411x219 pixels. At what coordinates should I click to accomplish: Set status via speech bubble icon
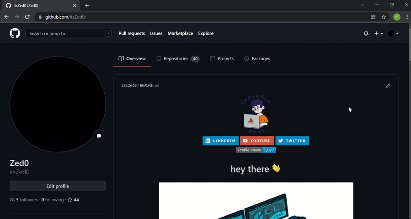coord(99,136)
